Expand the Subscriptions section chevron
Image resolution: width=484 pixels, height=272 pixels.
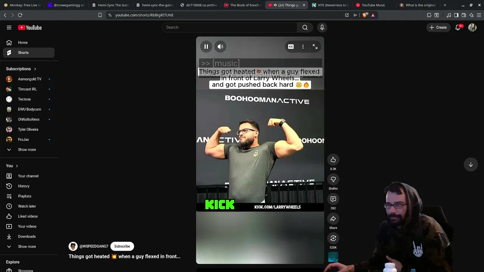[x=35, y=69]
